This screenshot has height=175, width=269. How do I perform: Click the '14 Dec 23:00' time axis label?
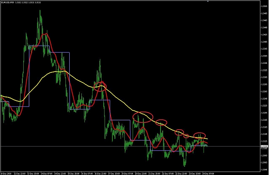[60, 174]
